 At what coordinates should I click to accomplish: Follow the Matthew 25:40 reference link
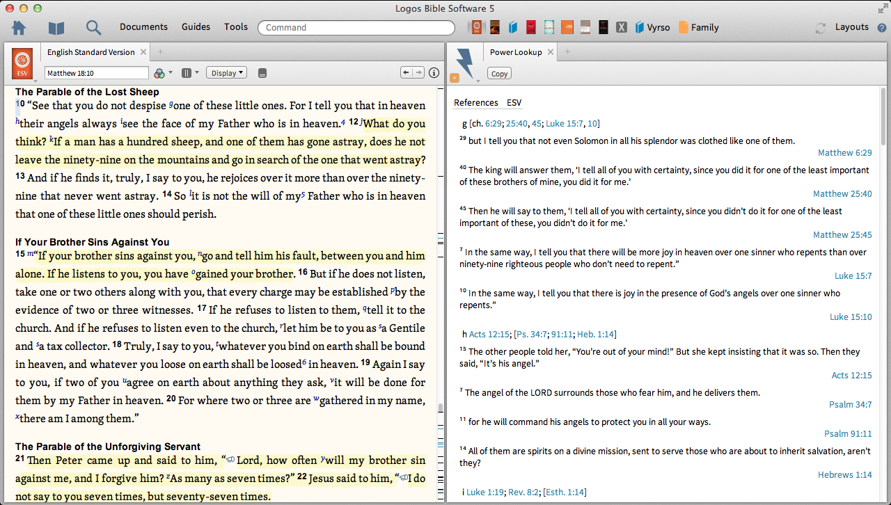tap(842, 194)
